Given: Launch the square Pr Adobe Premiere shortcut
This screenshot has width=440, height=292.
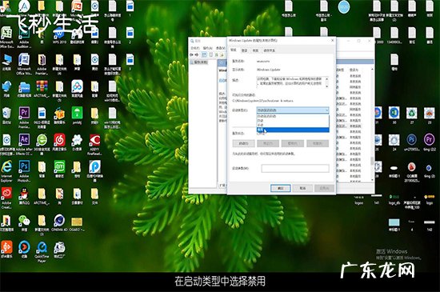Looking at the screenshot, I should [24, 114].
